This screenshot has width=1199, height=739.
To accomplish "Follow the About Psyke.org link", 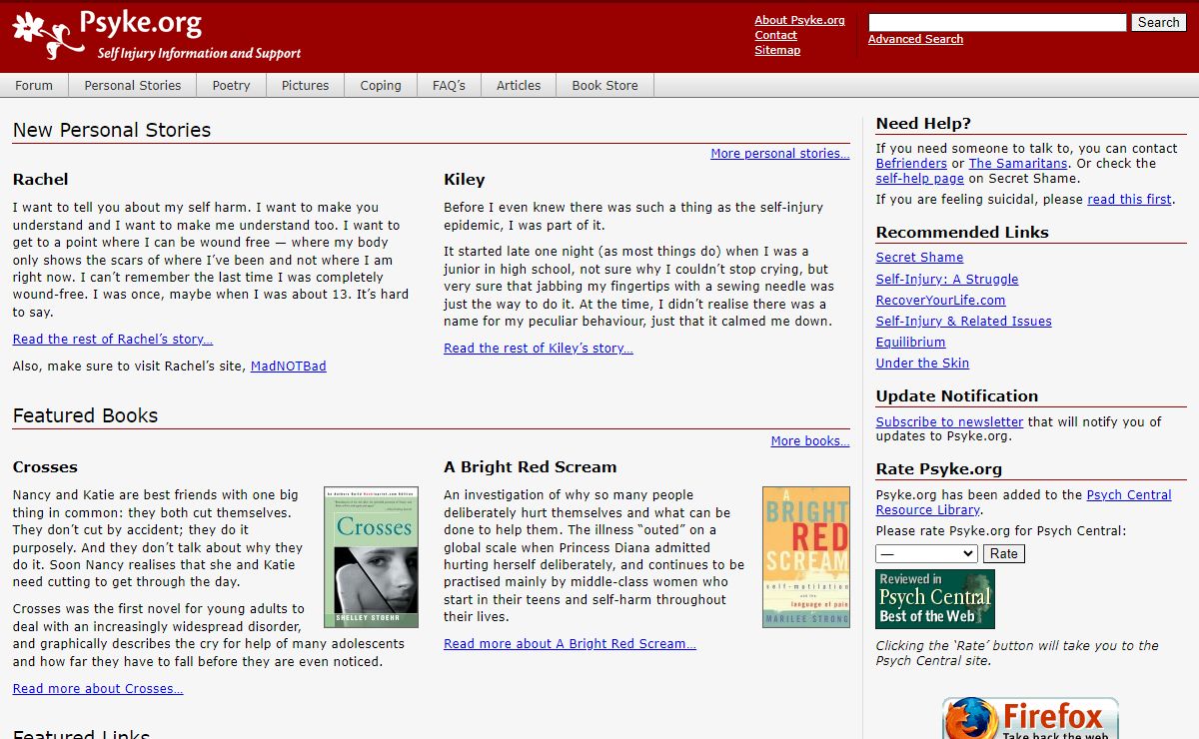I will [x=799, y=20].
